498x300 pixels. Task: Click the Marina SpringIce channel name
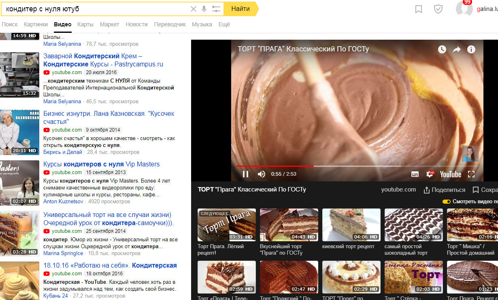[63, 253]
